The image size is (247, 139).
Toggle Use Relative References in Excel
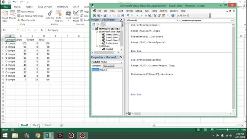(30, 16)
